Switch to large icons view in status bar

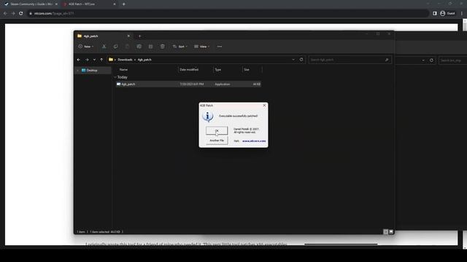(x=391, y=231)
